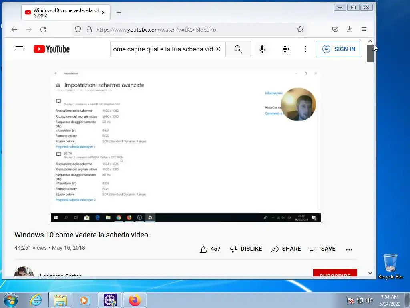Open the Windows Start menu orb
The width and height of the screenshot is (410, 308).
11,300
